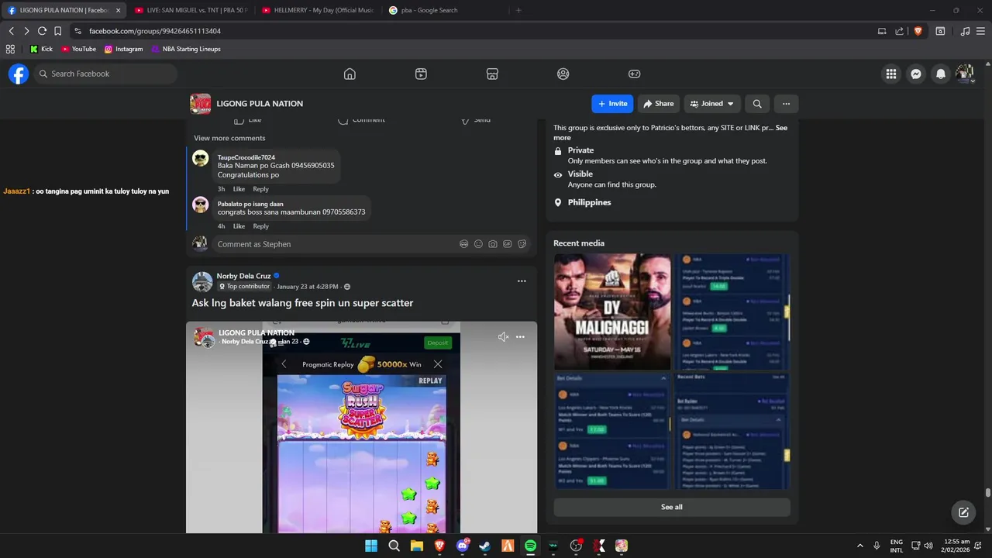
Task: Open the browser hamburger menu
Action: pyautogui.click(x=982, y=31)
